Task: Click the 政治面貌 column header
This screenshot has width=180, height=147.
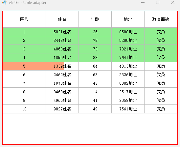Action: click(161, 19)
